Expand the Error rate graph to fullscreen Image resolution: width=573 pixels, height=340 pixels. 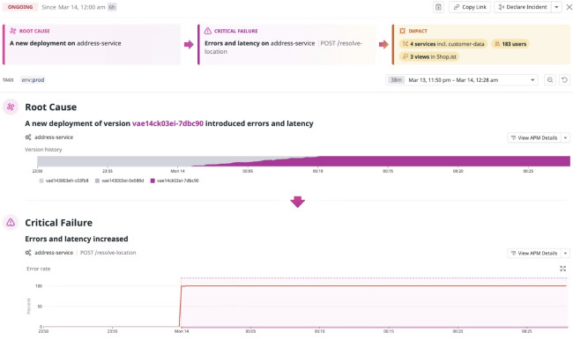[x=562, y=269]
